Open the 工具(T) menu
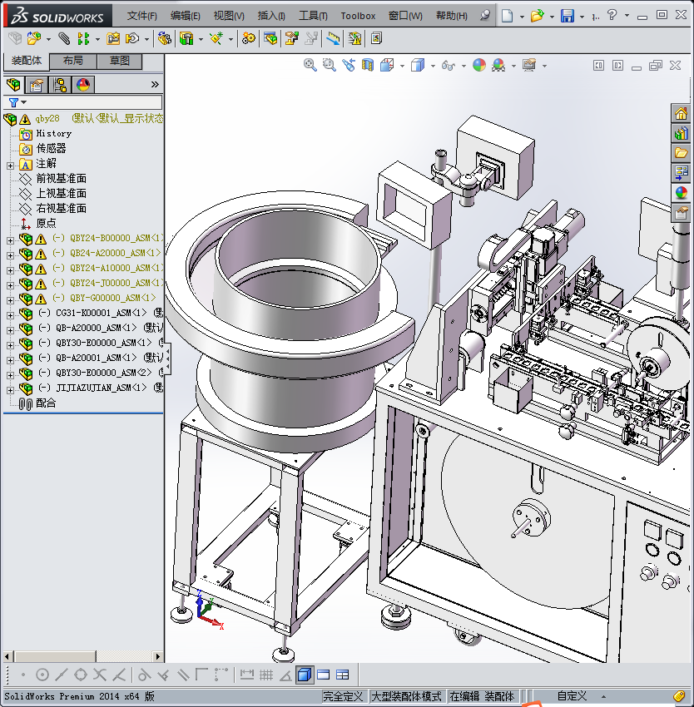Viewport: 694px width, 707px height. click(x=313, y=16)
